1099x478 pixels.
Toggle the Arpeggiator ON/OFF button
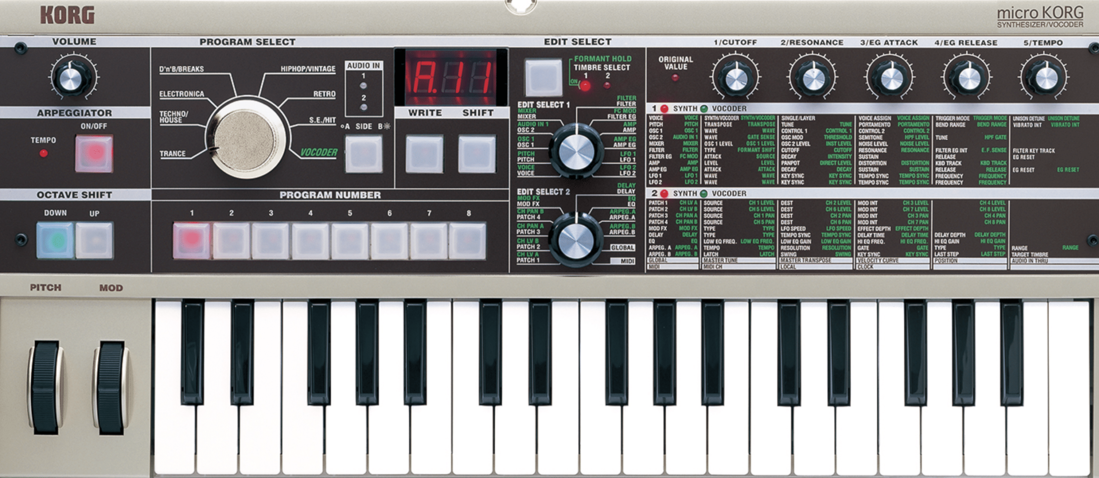(94, 153)
